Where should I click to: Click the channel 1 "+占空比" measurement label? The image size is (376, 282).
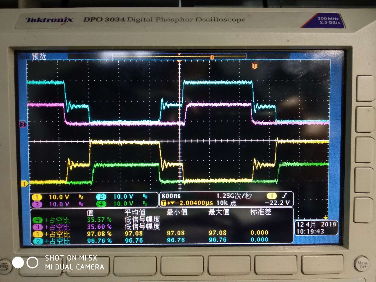pos(57,234)
